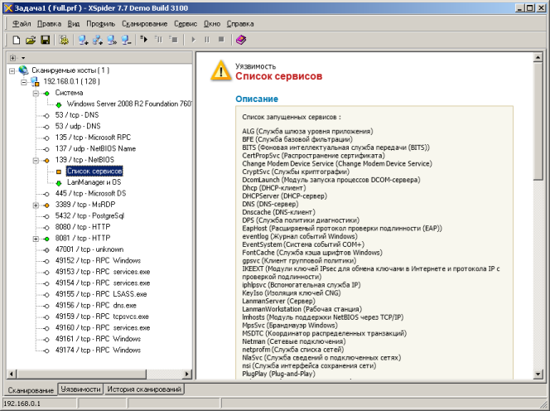
Task: Open help with the purple book icon
Action: [241, 40]
